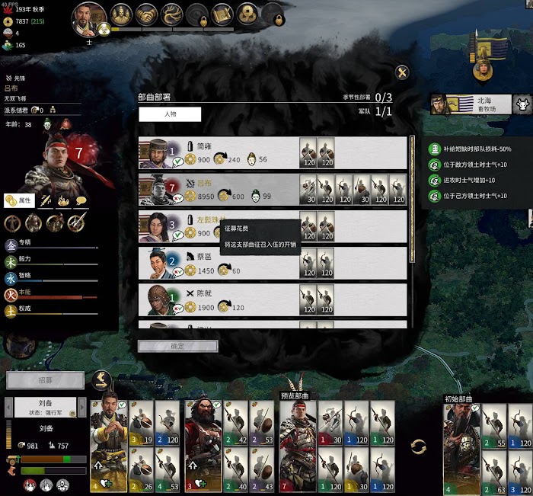Click the 招募 recruit button
This screenshot has width=533, height=496.
click(45, 380)
